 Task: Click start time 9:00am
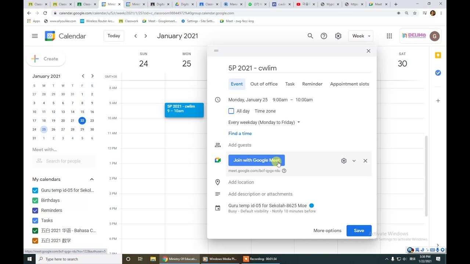pyautogui.click(x=280, y=100)
